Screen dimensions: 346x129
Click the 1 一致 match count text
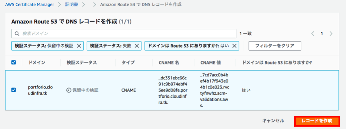[x=246, y=34]
